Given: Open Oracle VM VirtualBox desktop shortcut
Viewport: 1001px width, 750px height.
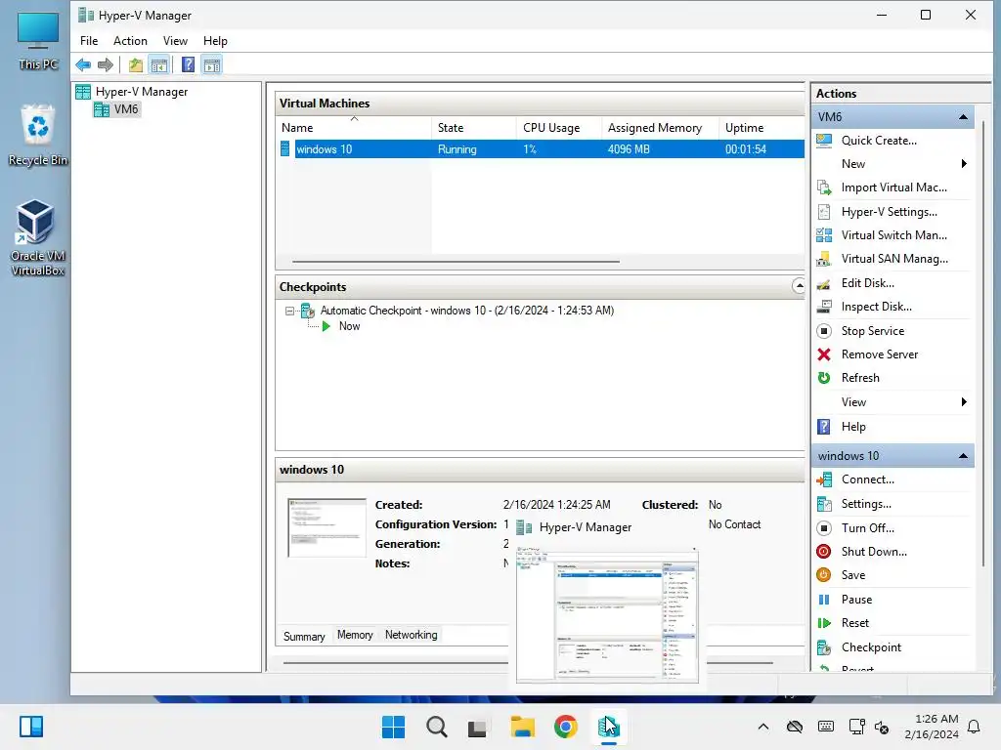Looking at the screenshot, I should tap(37, 237).
